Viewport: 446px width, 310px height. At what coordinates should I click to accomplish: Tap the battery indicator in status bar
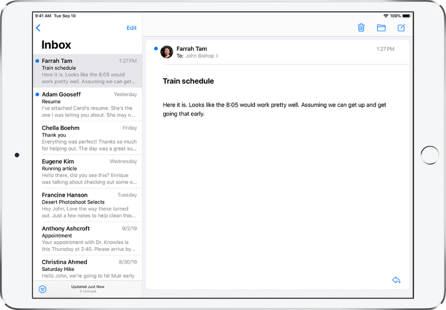click(x=406, y=16)
